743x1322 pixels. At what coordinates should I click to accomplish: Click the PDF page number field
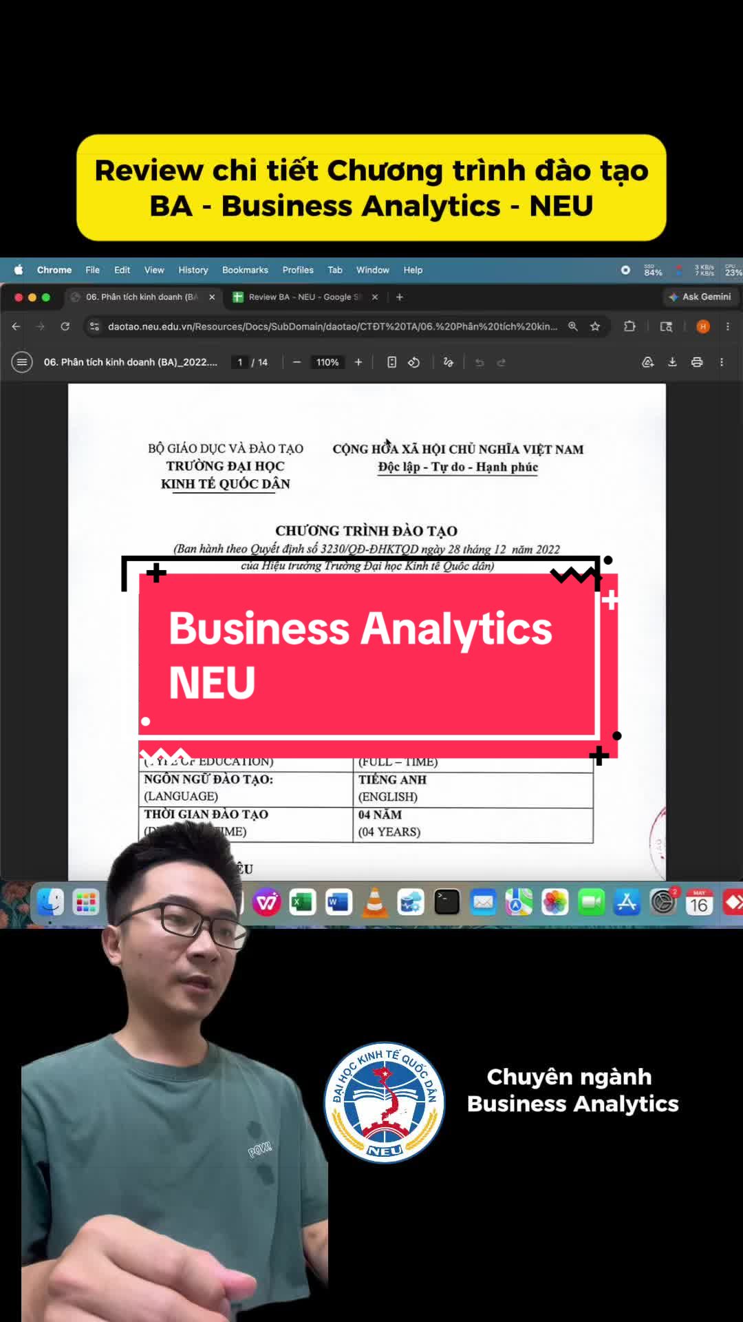coord(240,362)
